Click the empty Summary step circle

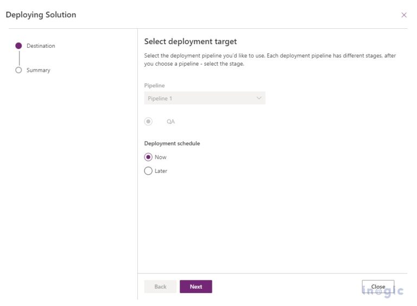tap(18, 70)
